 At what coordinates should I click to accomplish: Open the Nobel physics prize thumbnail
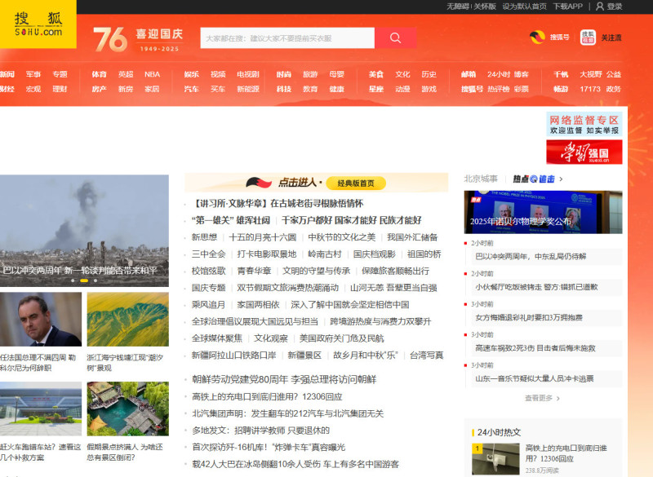(x=543, y=211)
